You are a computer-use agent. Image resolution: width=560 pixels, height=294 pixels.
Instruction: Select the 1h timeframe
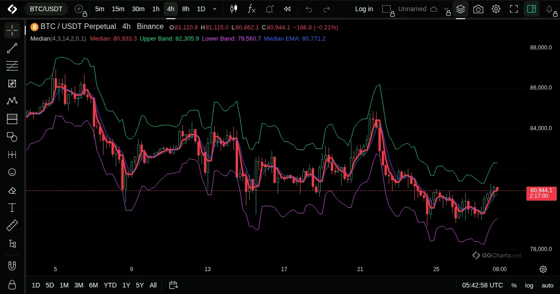tap(156, 9)
